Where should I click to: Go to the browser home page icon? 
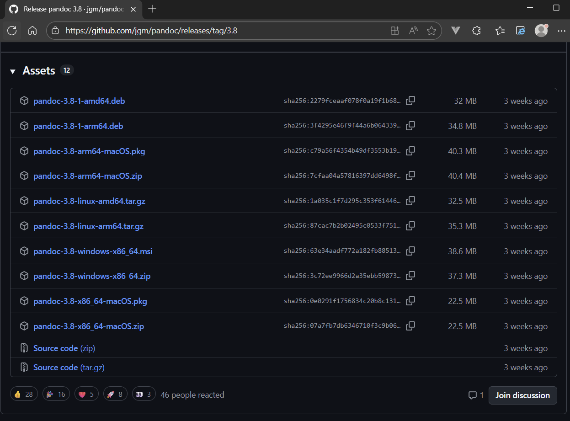tap(32, 31)
